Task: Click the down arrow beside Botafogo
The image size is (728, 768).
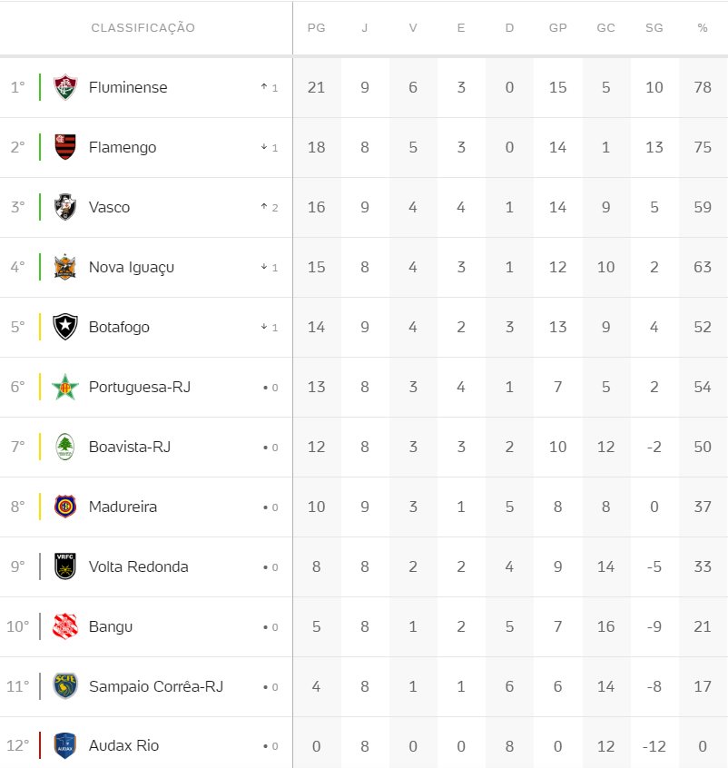Action: 264,327
